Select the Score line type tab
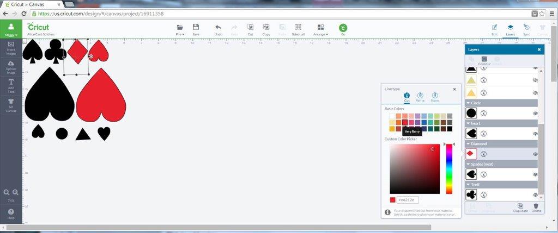The width and height of the screenshot is (558, 233). [434, 97]
